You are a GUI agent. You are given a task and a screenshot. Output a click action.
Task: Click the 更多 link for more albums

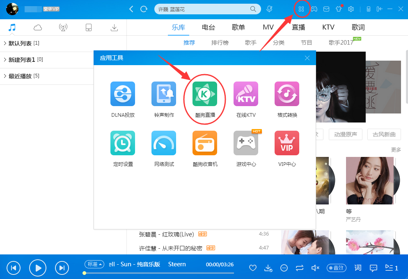[x=395, y=150]
